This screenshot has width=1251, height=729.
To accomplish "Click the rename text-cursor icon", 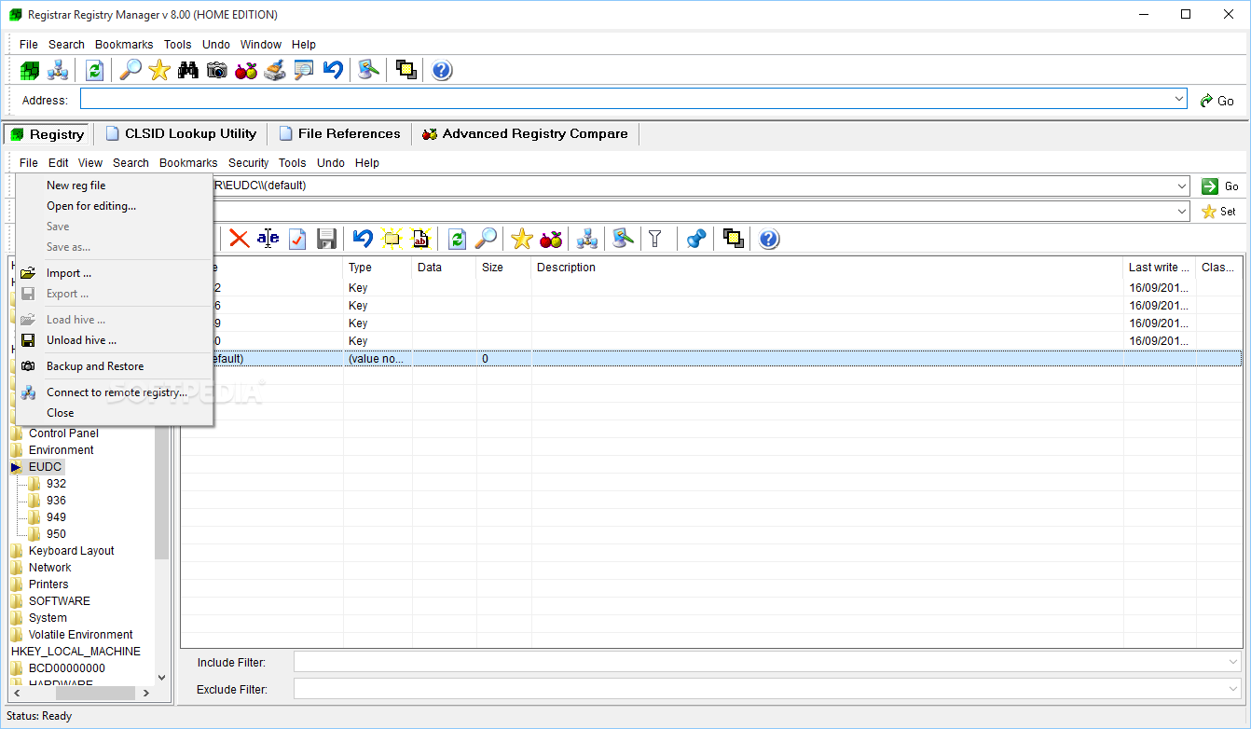I will point(268,239).
